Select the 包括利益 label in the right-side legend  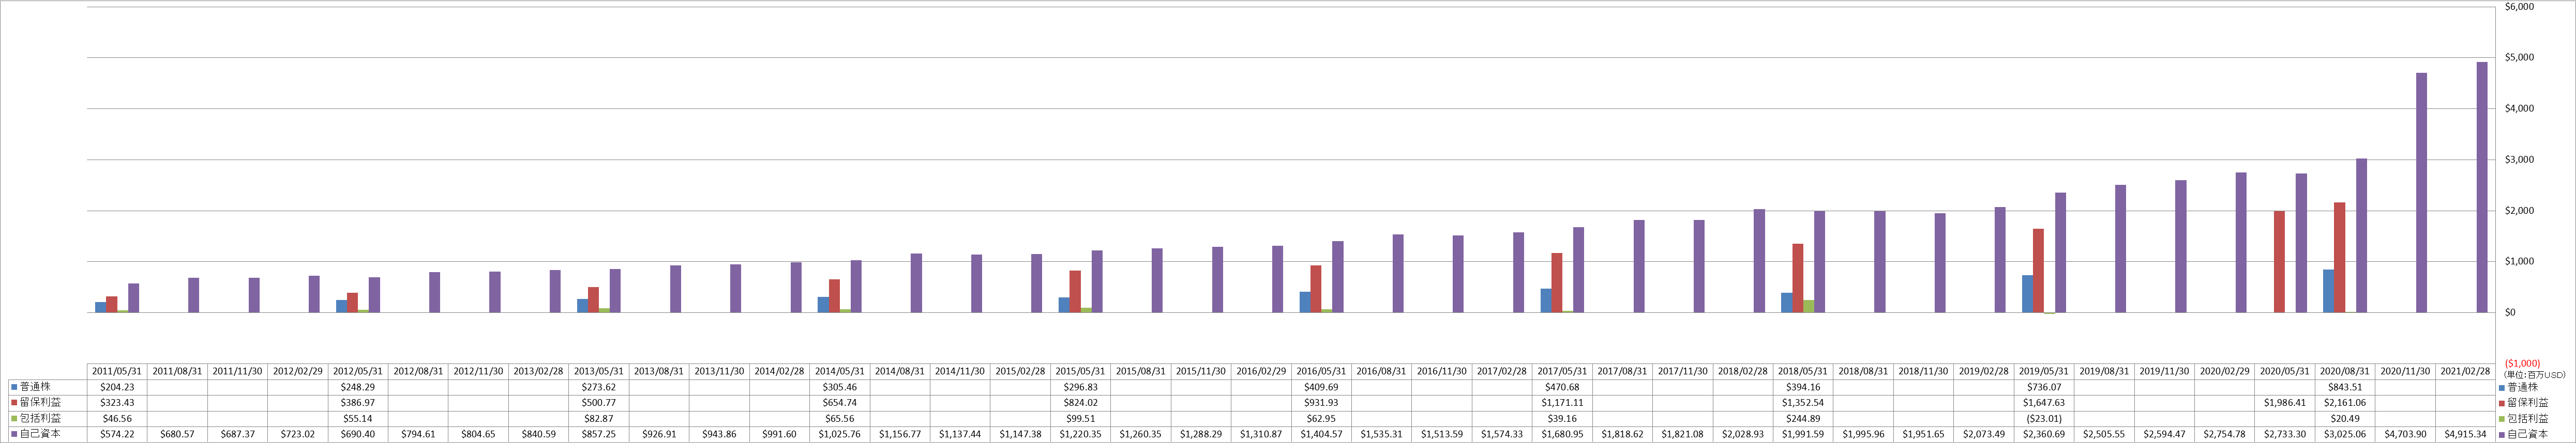[x=2528, y=419]
